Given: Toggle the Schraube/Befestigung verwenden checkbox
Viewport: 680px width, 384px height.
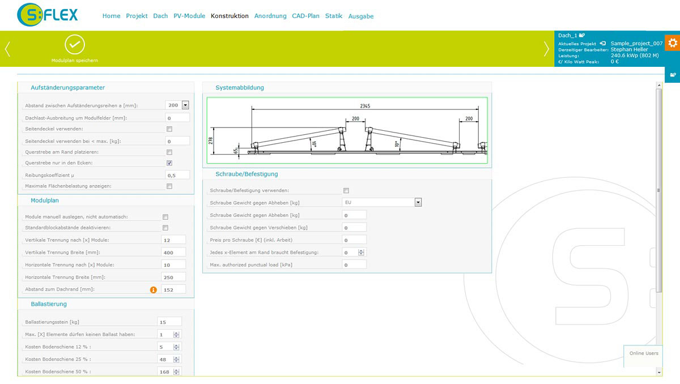Looking at the screenshot, I should [346, 190].
